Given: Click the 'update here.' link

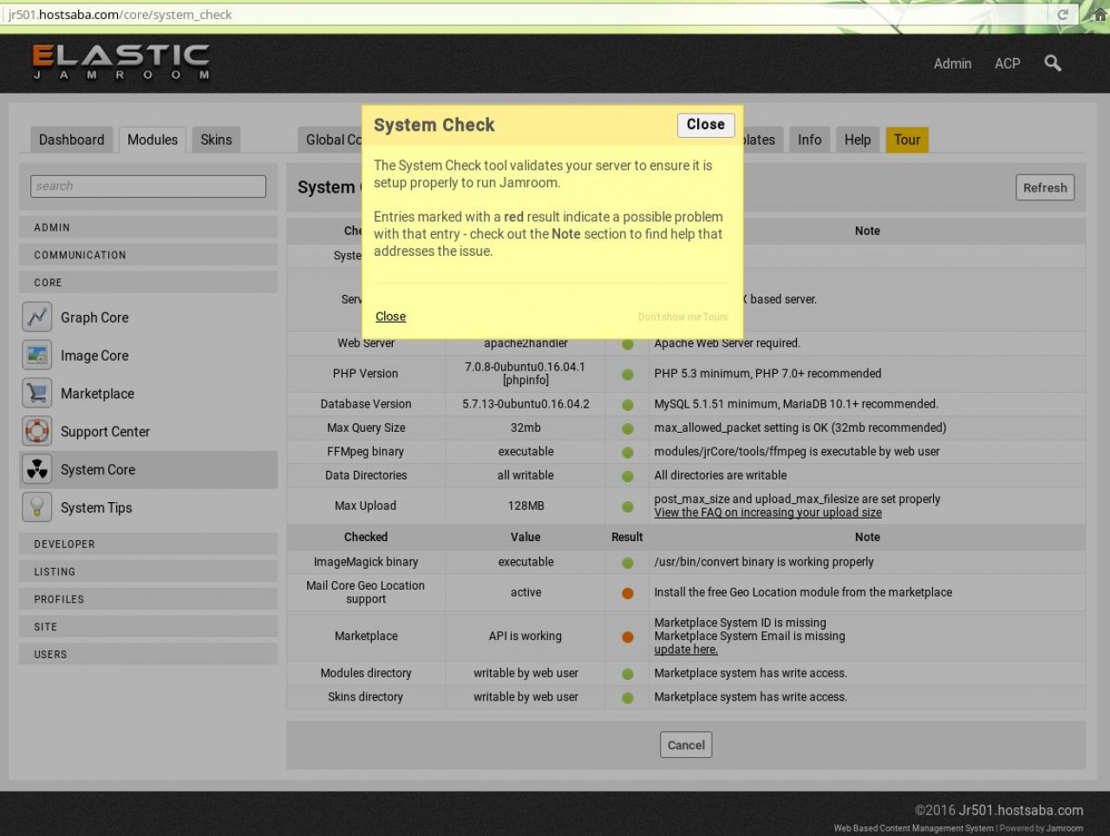Looking at the screenshot, I should (685, 650).
